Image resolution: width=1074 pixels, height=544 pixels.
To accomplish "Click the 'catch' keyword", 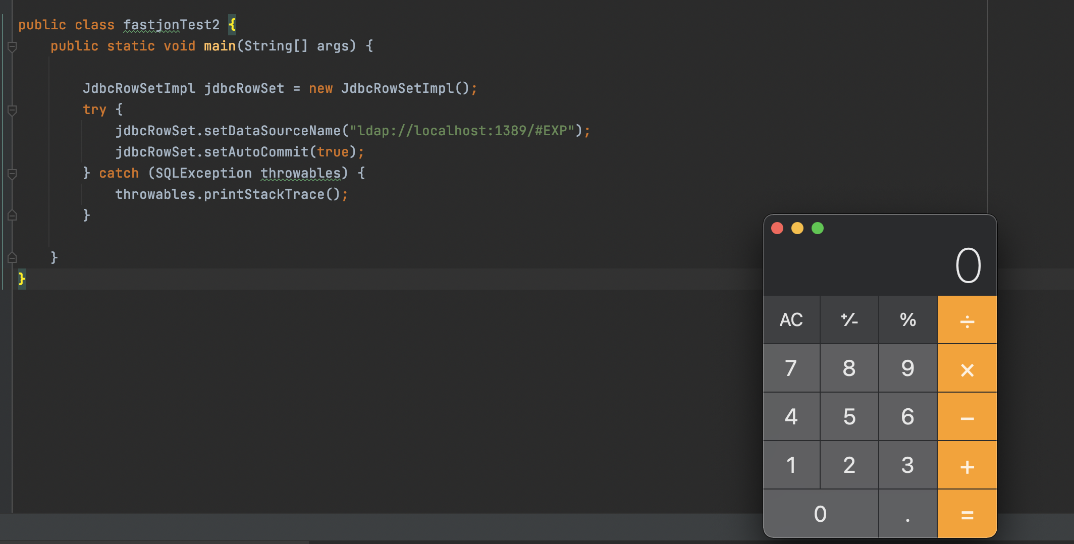I will pyautogui.click(x=119, y=173).
